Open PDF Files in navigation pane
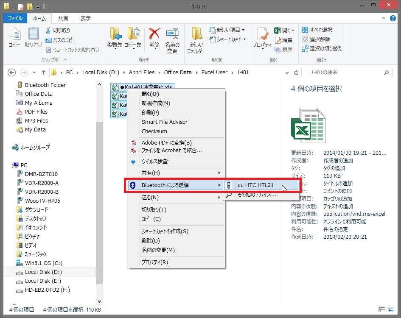 click(x=36, y=112)
